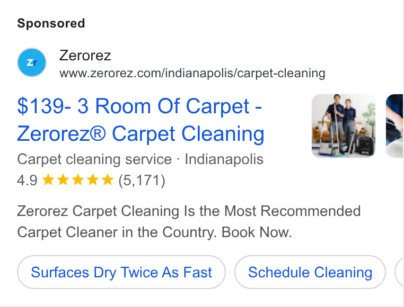Click the "Book Now." text in the description
Image resolution: width=404 pixels, height=307 pixels.
tap(257, 232)
